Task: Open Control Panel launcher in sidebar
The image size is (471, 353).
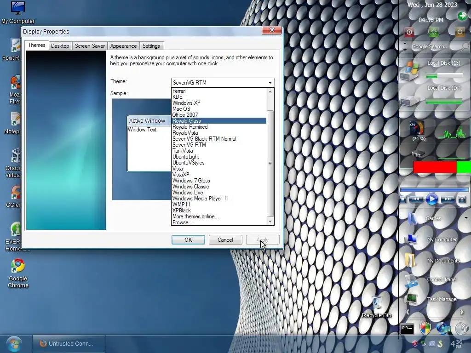Action: pos(411,281)
